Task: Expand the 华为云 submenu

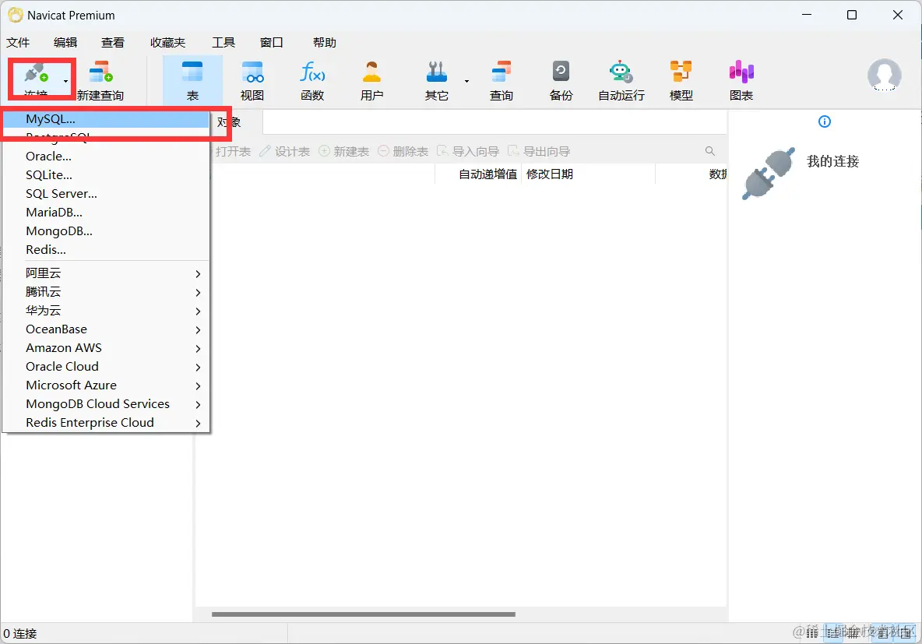Action: [106, 311]
